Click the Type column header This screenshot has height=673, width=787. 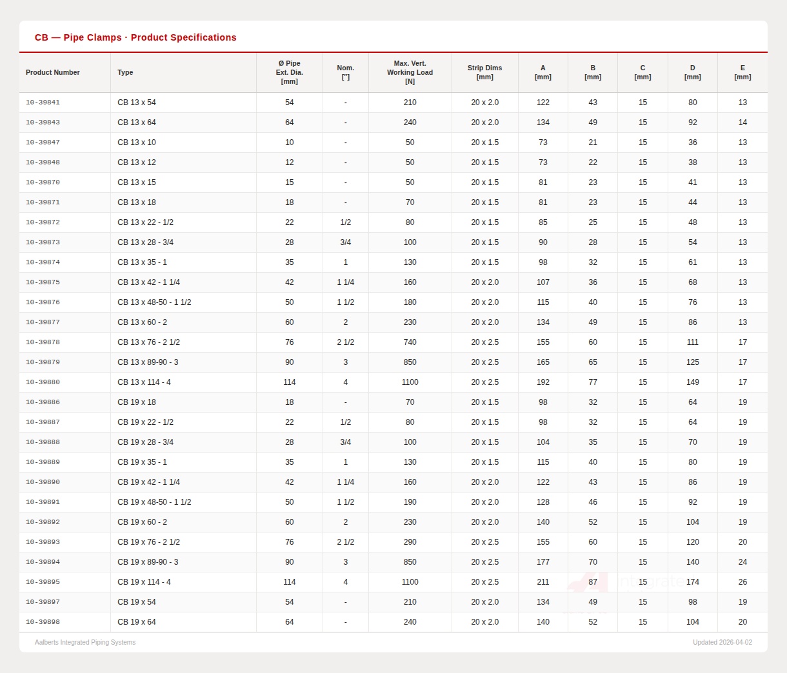coord(125,73)
